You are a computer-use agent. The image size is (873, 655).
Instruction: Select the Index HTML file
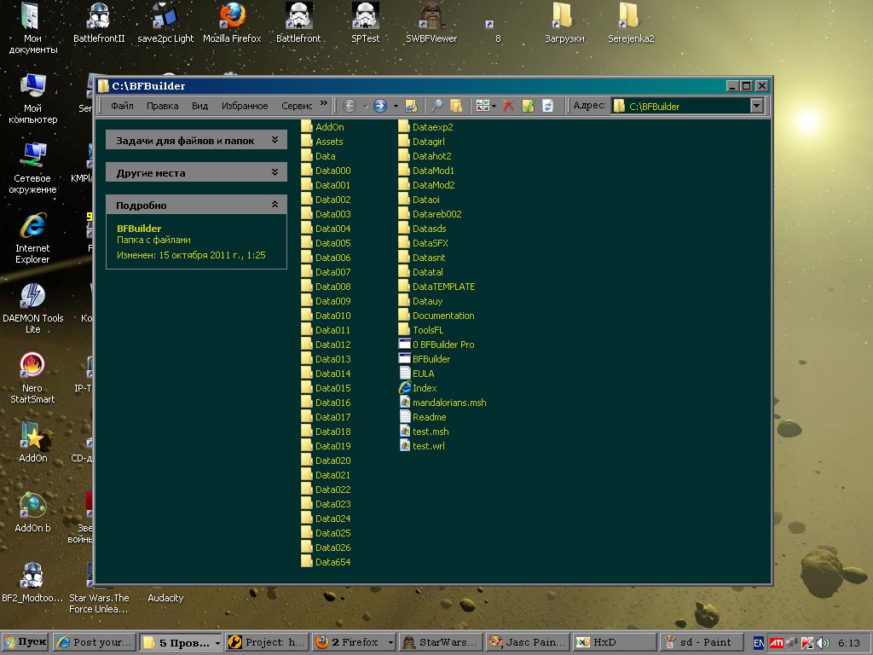tap(418, 388)
